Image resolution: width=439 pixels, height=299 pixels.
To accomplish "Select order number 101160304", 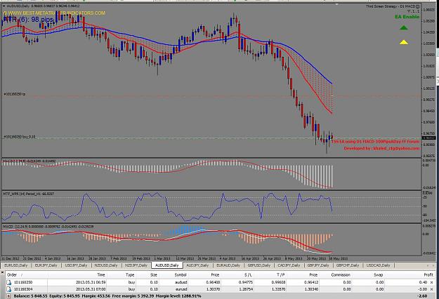I will [x=23, y=289].
